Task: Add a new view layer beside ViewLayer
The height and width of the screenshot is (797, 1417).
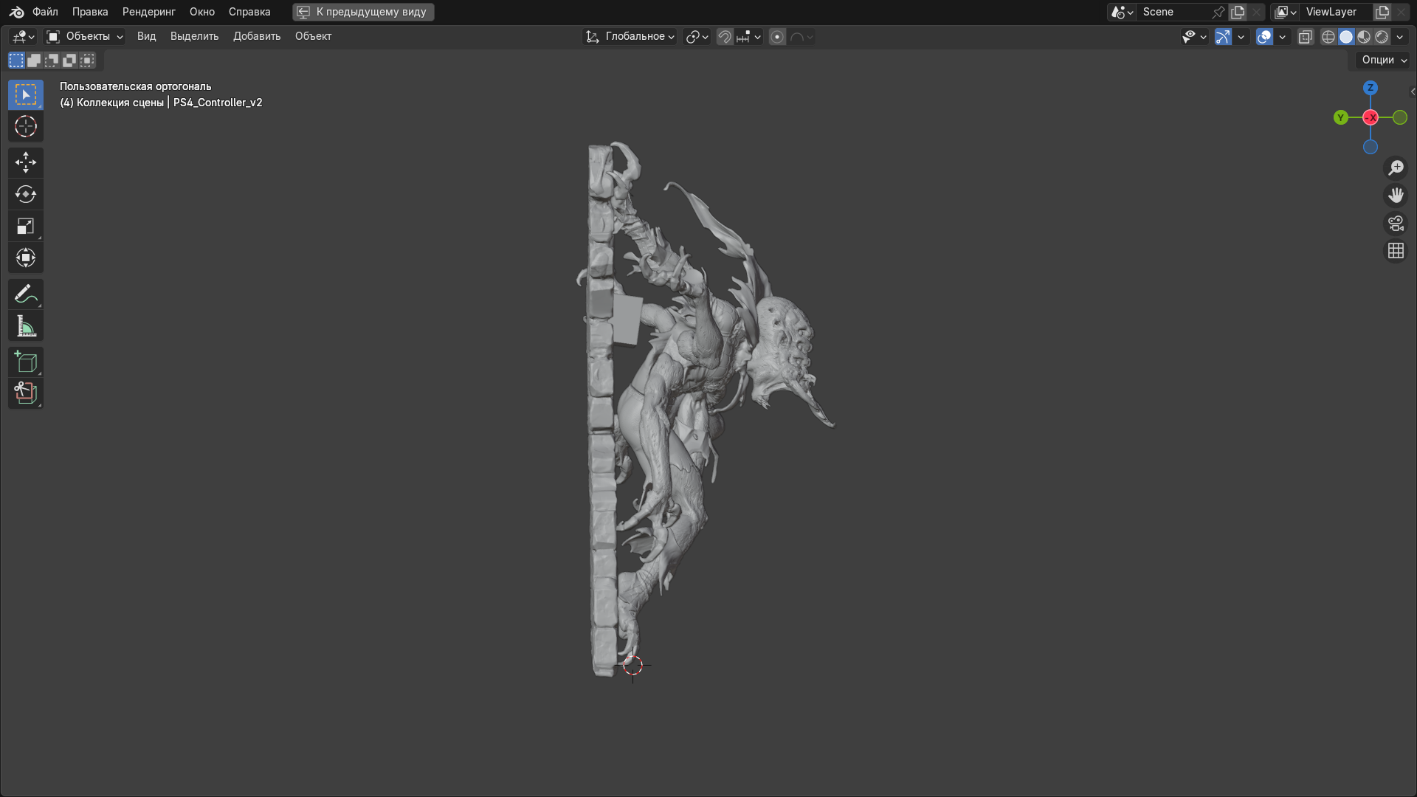Action: click(1382, 12)
